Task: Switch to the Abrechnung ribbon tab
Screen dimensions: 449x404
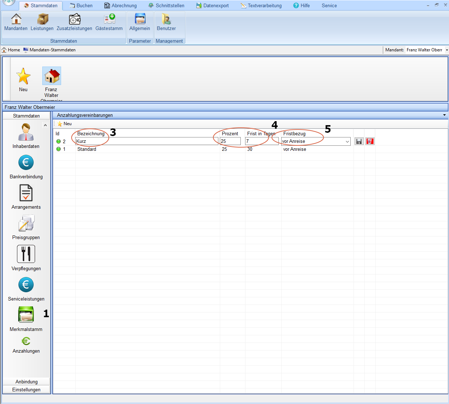Action: point(120,5)
